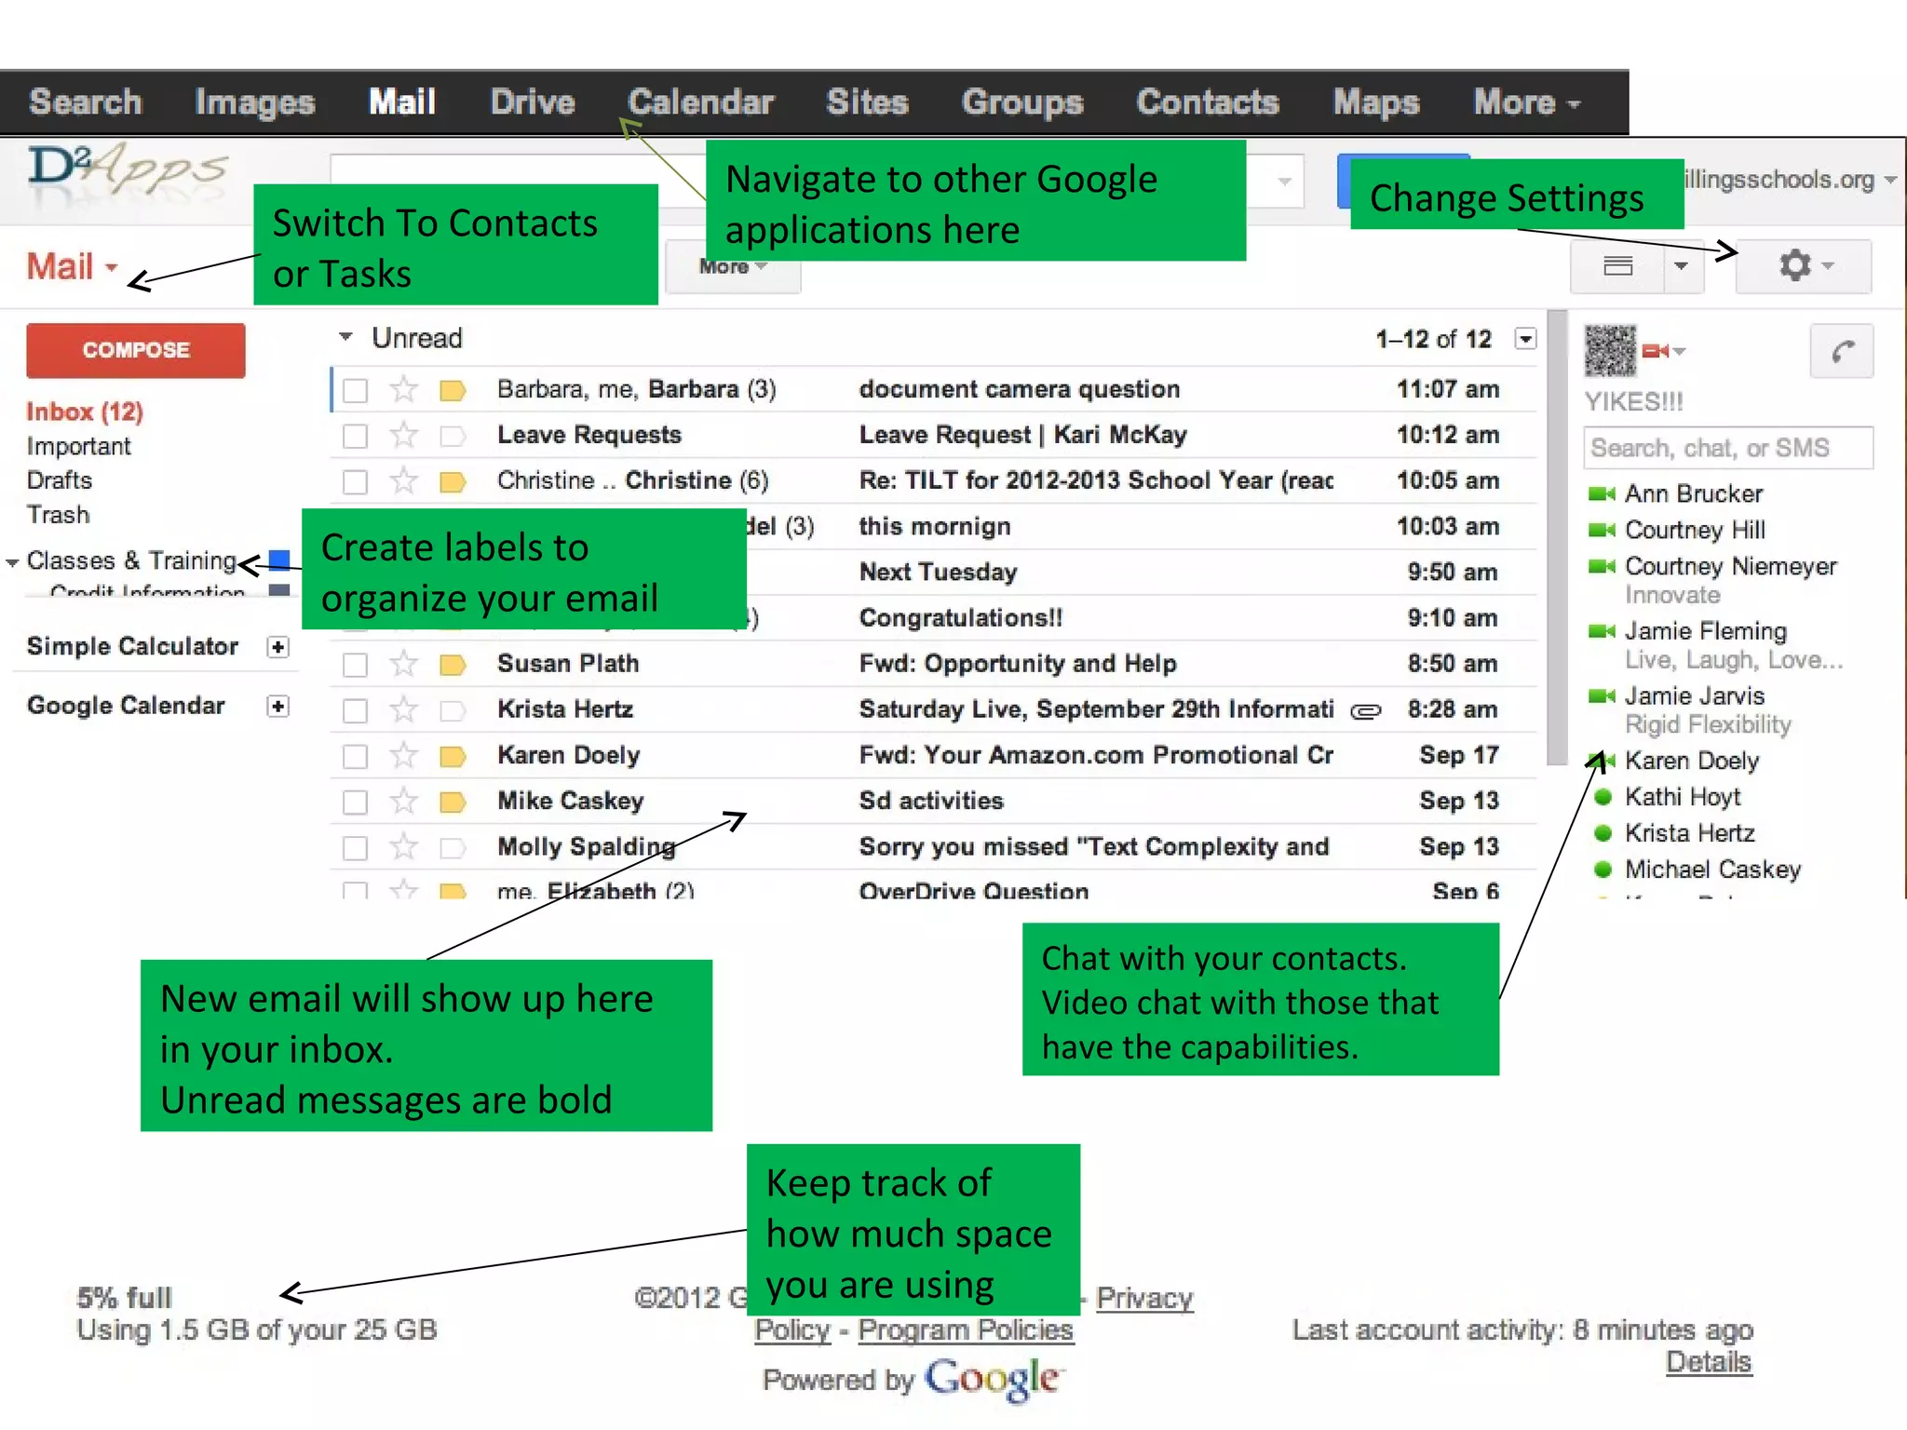Open the Program Policies link
This screenshot has width=1907, height=1430.
965,1330
